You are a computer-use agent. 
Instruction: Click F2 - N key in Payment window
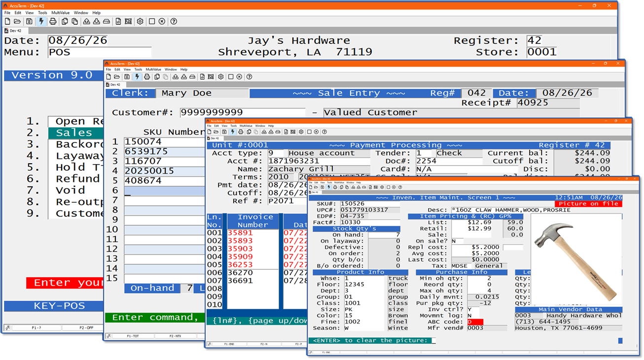(264, 344)
